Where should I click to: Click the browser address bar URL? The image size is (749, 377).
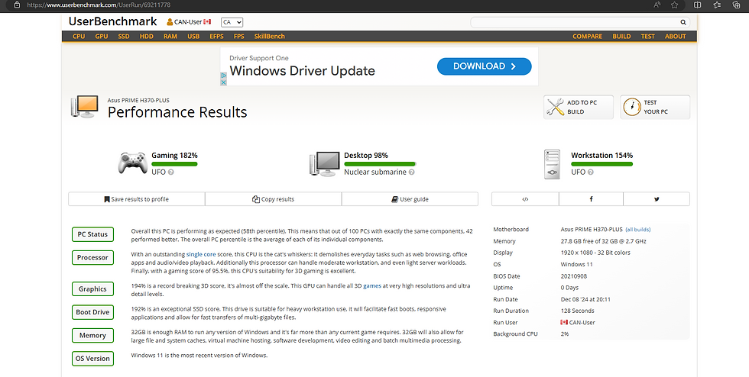coord(99,5)
